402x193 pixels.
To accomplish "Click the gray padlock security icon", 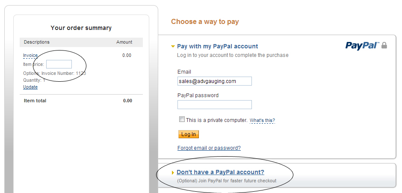I will 384,45.
